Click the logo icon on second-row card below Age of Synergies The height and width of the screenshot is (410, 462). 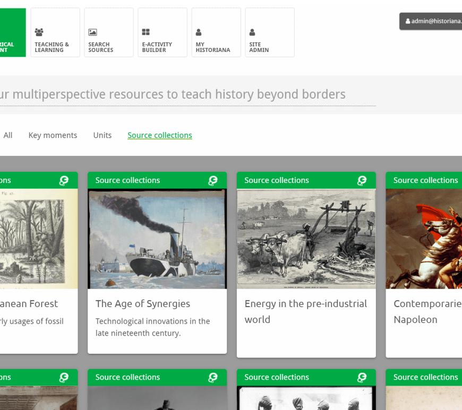(213, 378)
